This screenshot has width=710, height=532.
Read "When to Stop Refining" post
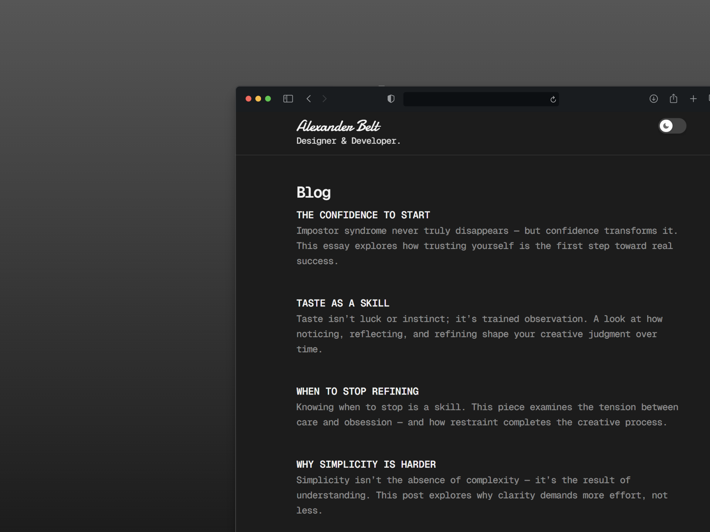click(357, 391)
